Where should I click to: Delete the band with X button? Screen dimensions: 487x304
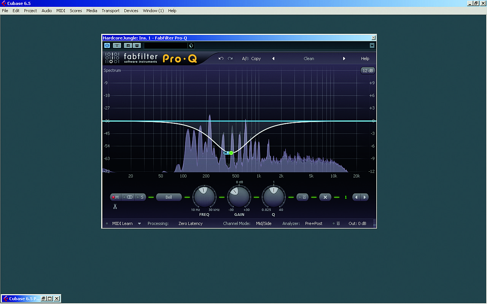click(x=325, y=197)
